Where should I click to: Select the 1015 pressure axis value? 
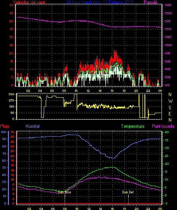click(168, 21)
